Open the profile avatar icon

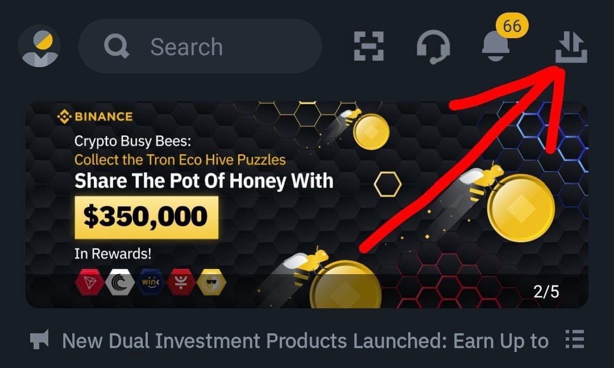pos(39,46)
